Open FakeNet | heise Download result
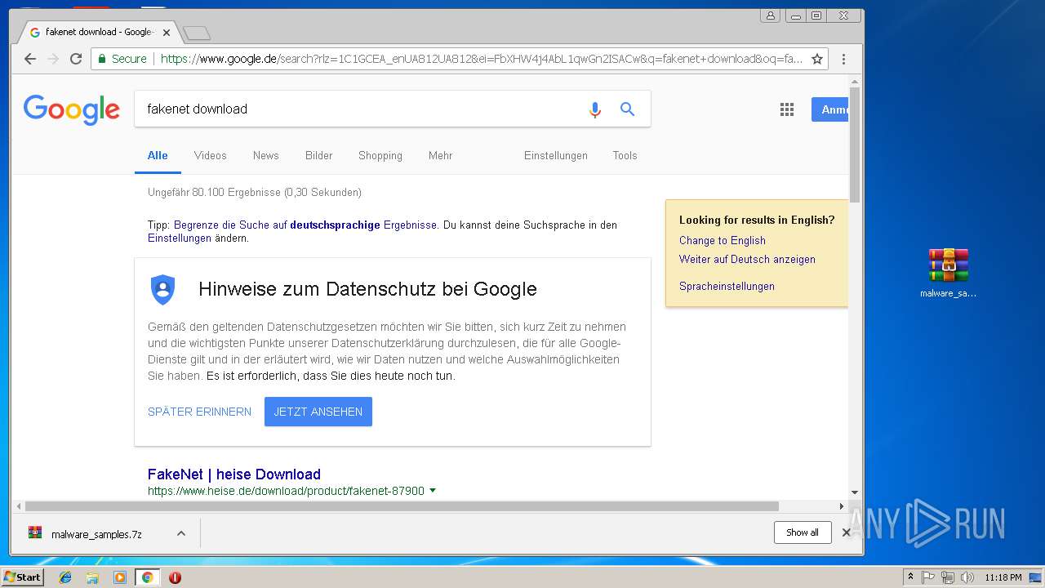 pyautogui.click(x=234, y=474)
